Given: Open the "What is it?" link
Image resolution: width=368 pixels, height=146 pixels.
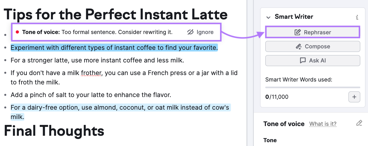Looking at the screenshot, I should click(323, 124).
